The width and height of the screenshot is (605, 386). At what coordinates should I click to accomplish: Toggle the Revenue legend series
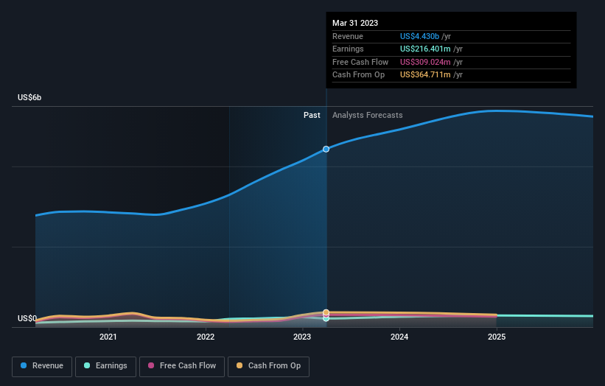pyautogui.click(x=42, y=366)
